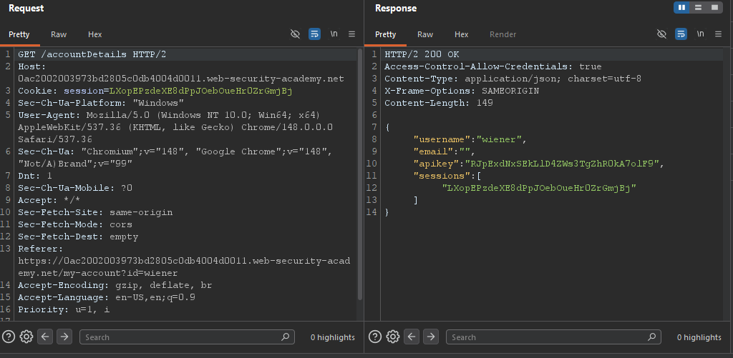
Task: Click the Request 0 highlights label
Action: [332, 337]
